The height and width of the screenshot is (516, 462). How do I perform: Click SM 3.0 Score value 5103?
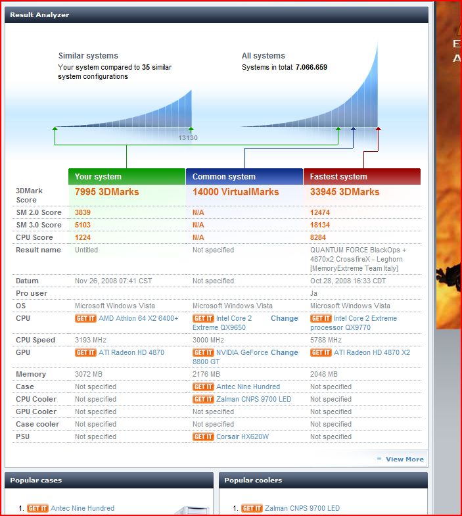point(83,225)
